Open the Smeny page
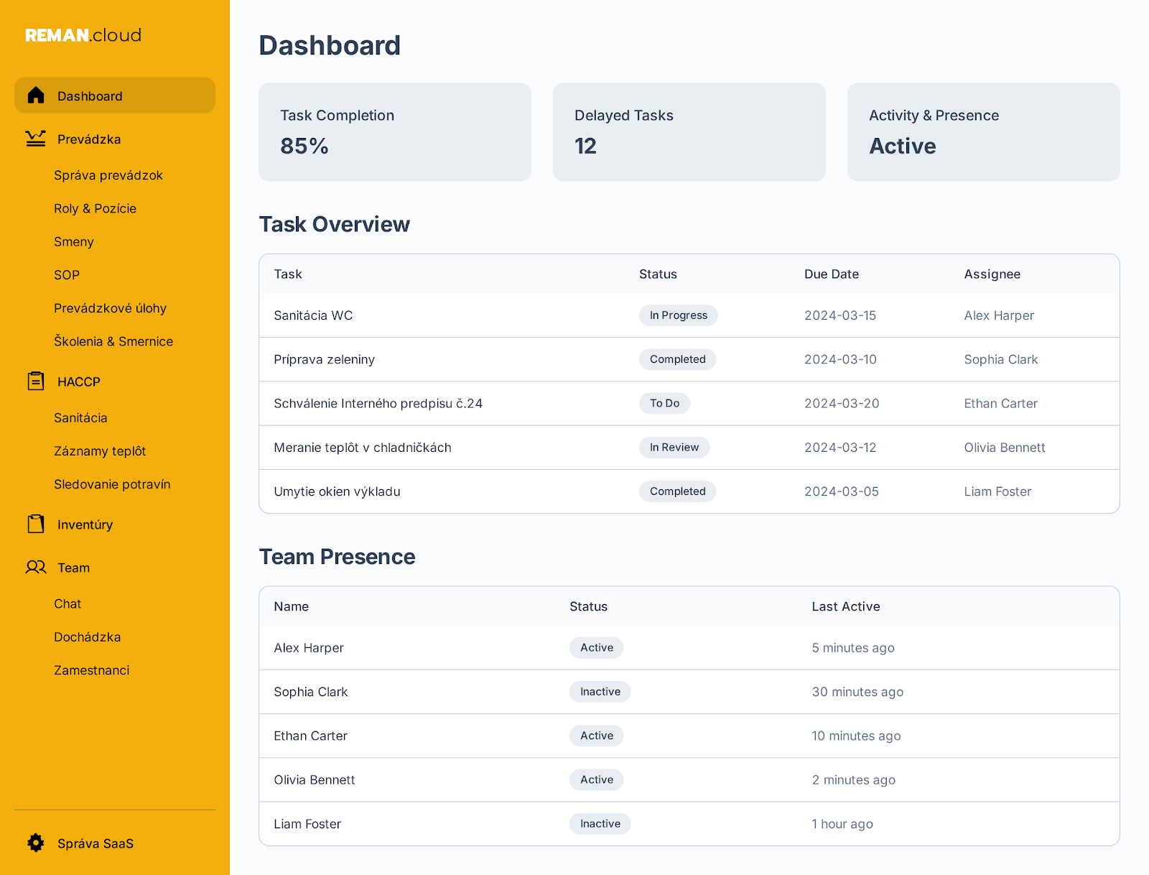This screenshot has width=1149, height=875. tap(73, 241)
